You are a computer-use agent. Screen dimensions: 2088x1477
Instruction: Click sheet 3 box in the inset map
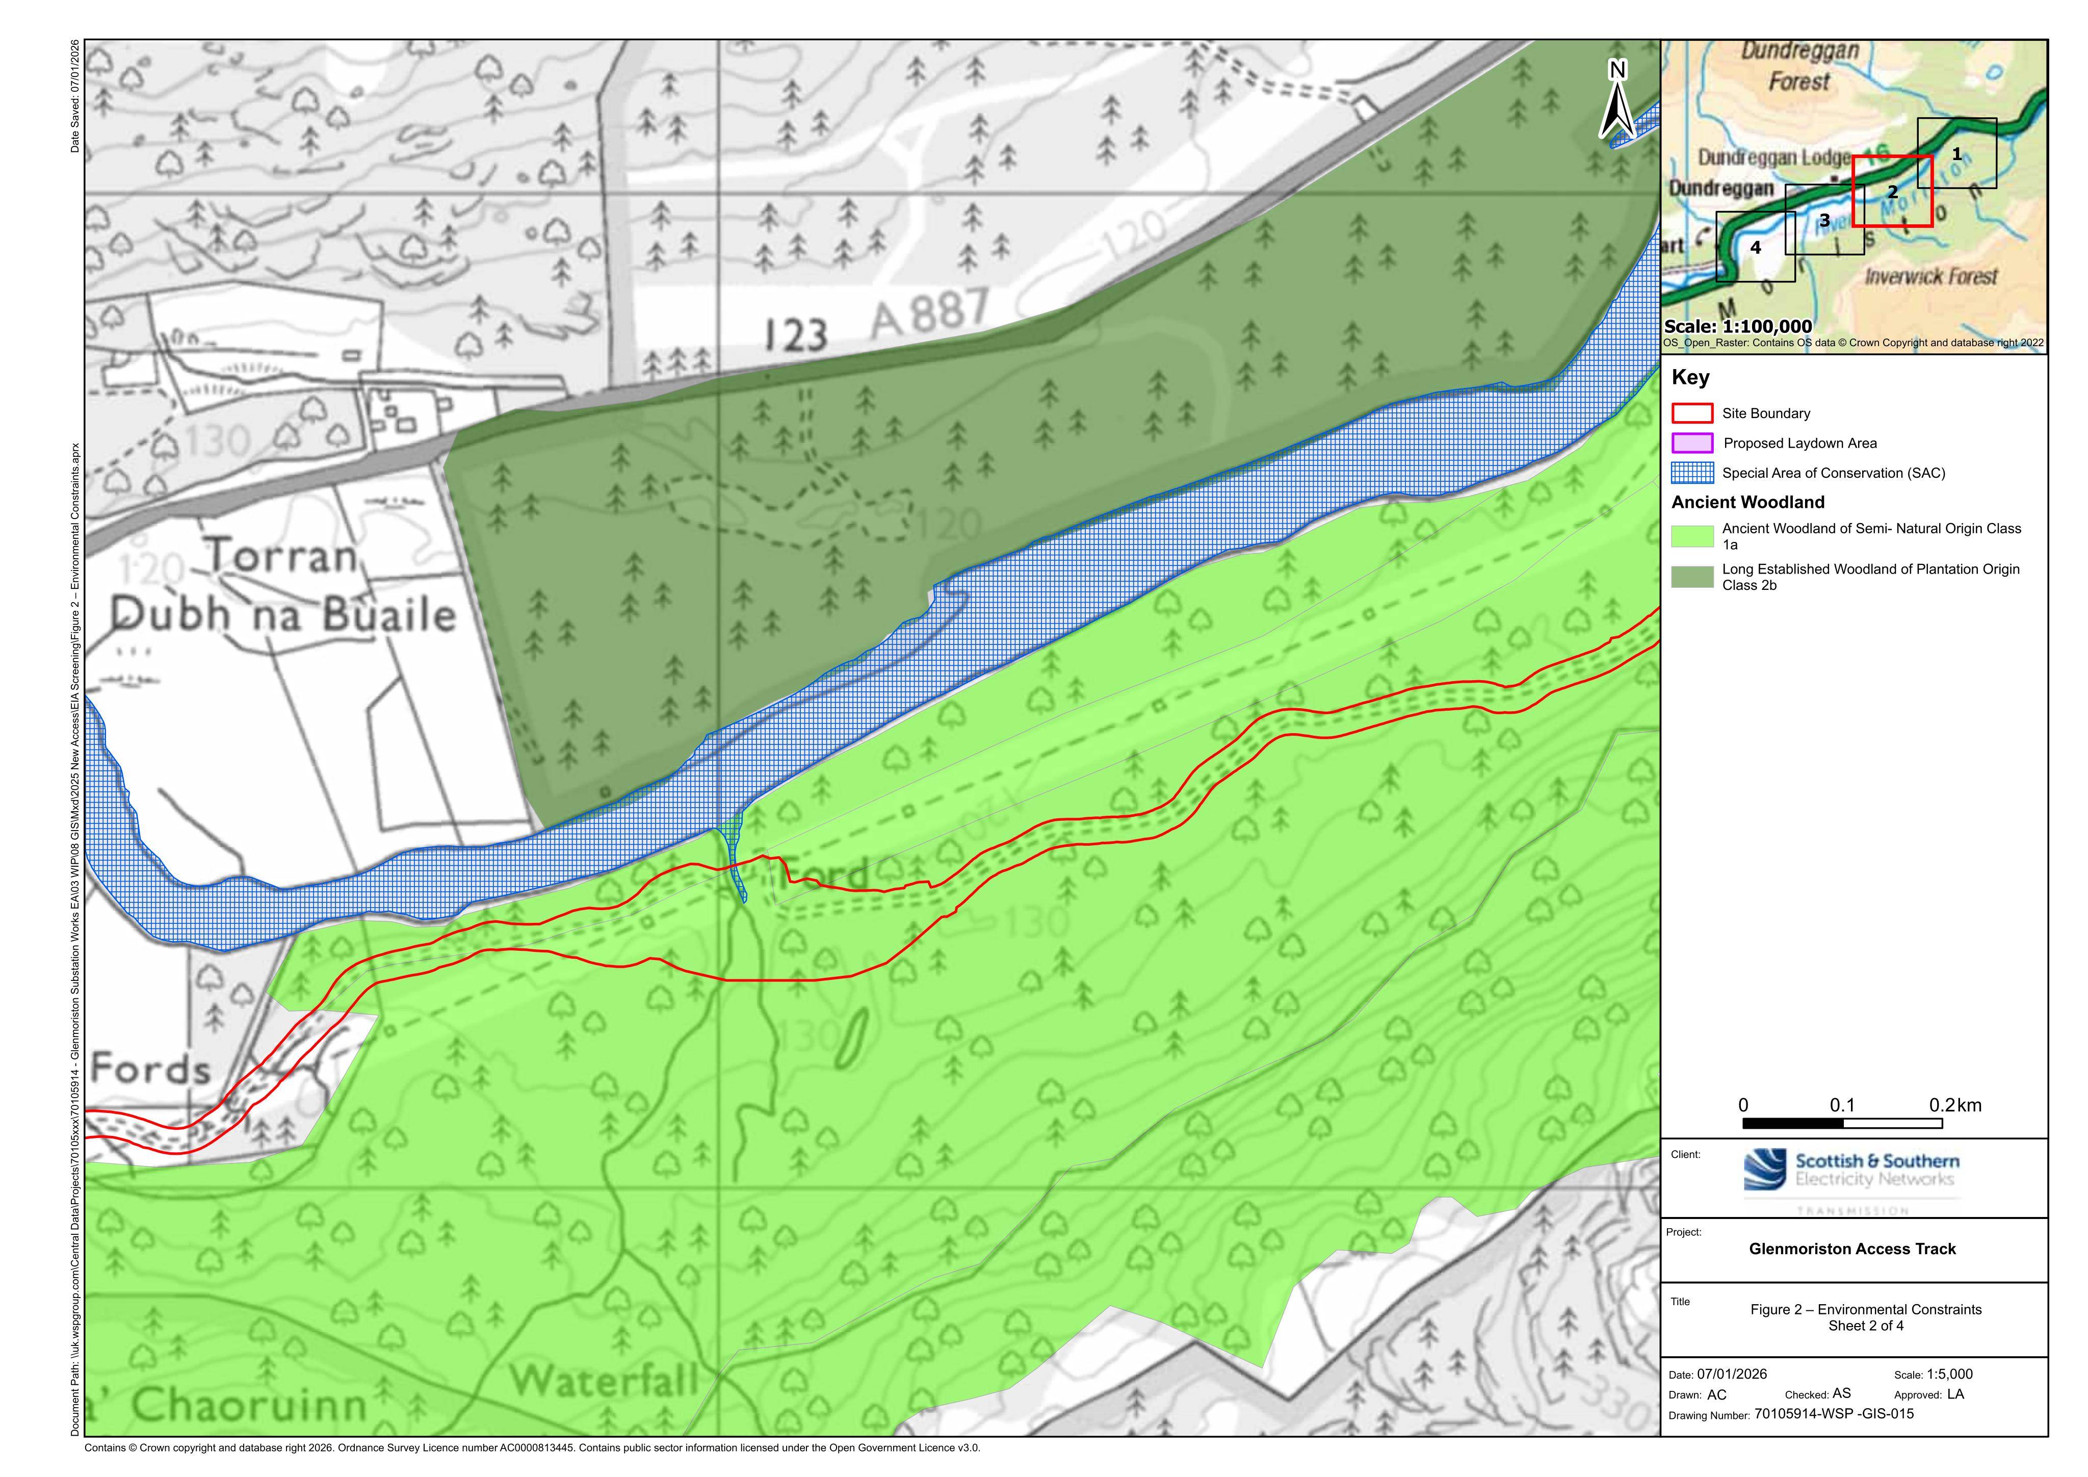(x=1824, y=219)
